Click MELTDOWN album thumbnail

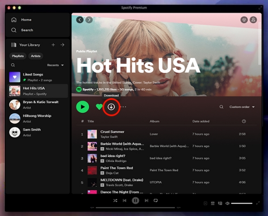[x=92, y=183]
